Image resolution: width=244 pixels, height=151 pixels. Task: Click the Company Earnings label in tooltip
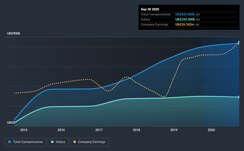click(155, 24)
